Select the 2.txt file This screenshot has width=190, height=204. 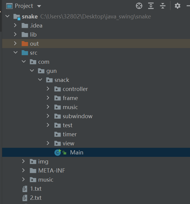[36, 198]
